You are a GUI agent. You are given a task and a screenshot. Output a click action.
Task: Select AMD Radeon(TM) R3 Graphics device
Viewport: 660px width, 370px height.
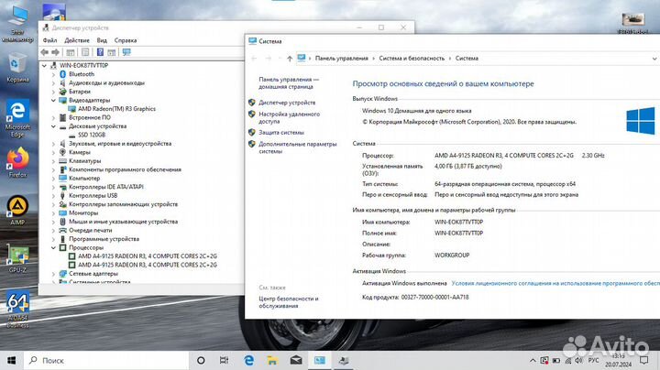116,109
